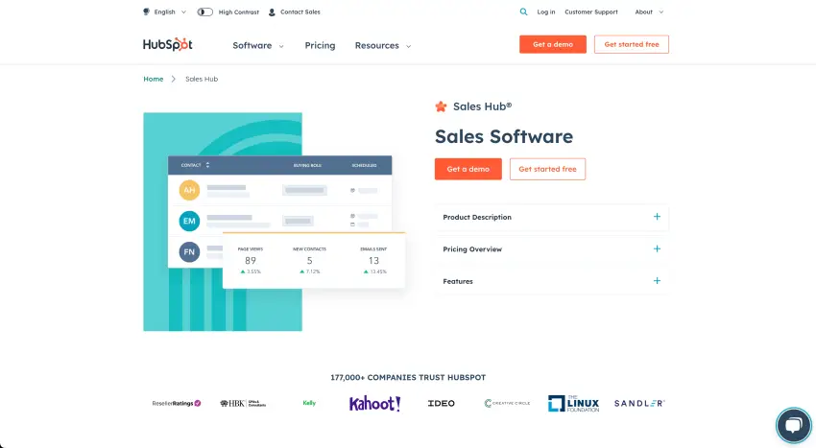
Task: Click the Linux Foundation logo
Action: 573,403
